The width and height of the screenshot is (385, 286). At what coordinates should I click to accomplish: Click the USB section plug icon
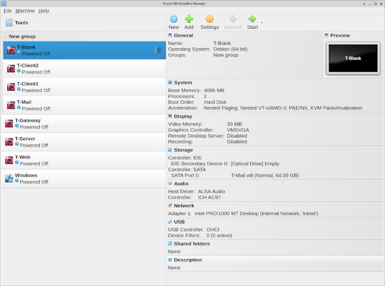click(170, 222)
